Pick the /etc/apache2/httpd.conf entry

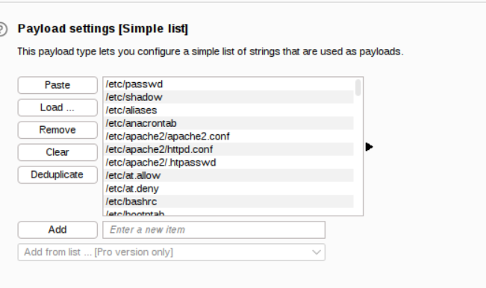(229, 149)
